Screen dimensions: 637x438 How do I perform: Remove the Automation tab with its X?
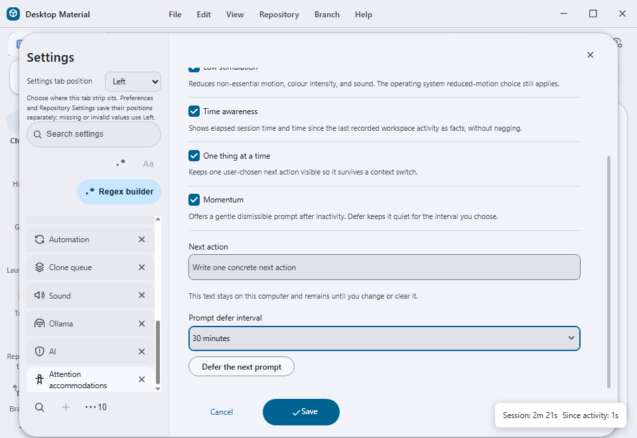click(x=142, y=240)
